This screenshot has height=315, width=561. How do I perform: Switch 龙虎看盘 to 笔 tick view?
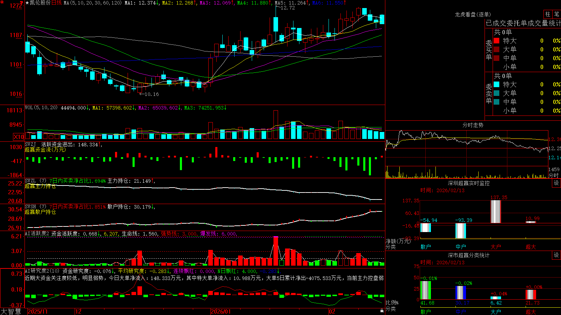coord(556,14)
